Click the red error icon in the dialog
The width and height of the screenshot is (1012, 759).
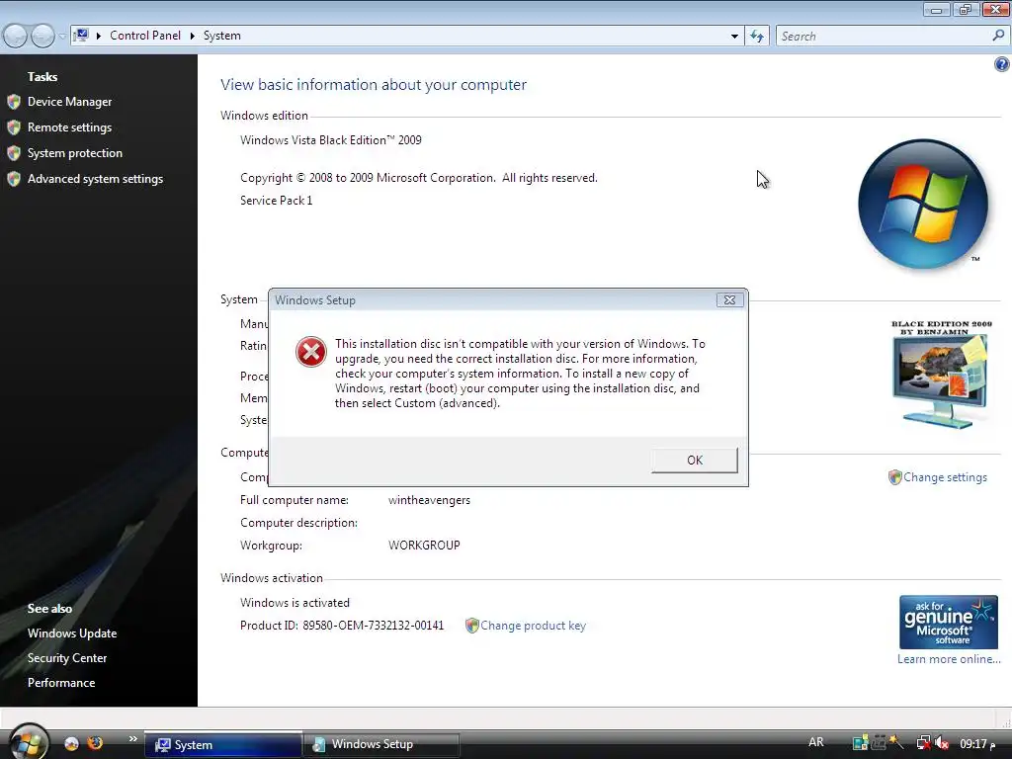click(311, 353)
